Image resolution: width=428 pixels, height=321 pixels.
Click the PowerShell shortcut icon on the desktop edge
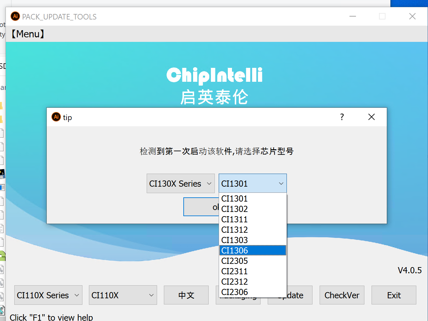pyautogui.click(x=3, y=174)
